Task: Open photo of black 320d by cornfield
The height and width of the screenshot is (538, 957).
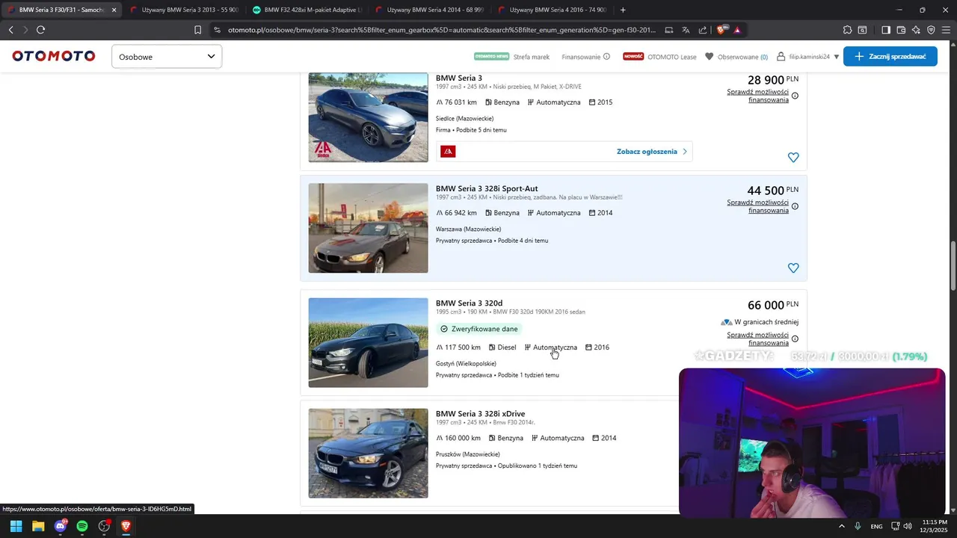Action: click(x=368, y=342)
